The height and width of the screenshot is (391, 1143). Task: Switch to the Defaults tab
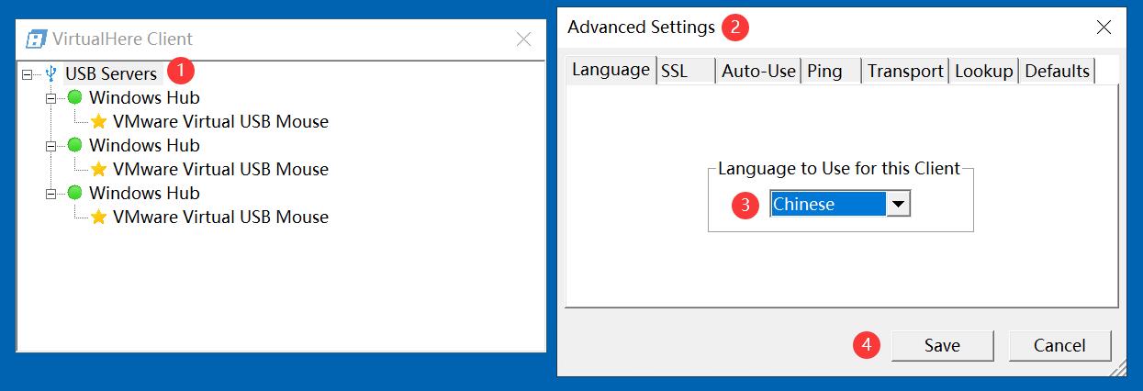click(1057, 71)
